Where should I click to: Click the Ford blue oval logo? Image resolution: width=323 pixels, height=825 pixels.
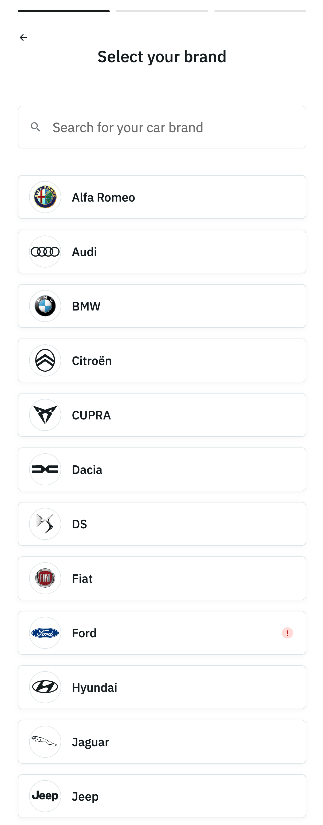tap(45, 633)
